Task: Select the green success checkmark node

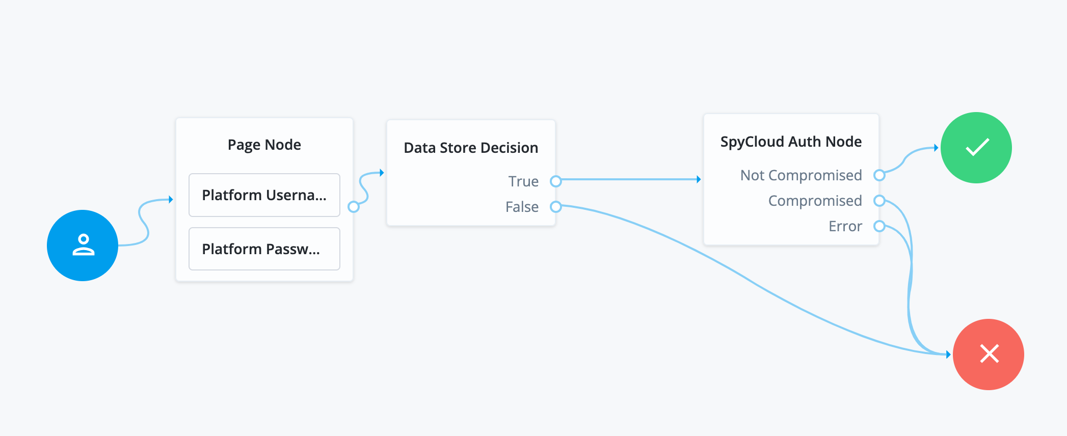Action: click(976, 148)
